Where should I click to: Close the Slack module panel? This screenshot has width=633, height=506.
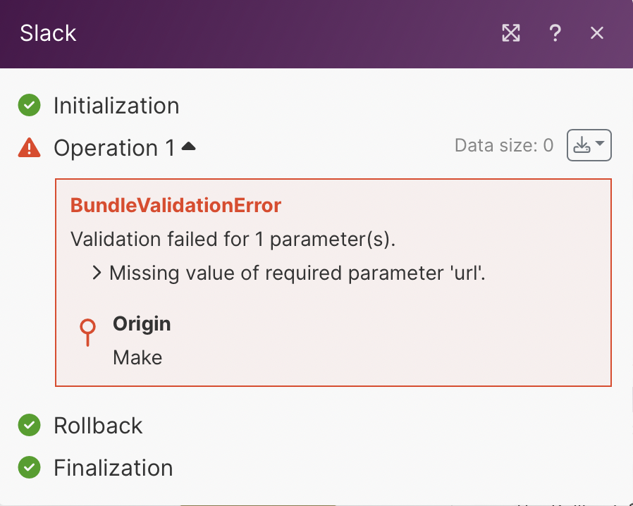pos(597,33)
